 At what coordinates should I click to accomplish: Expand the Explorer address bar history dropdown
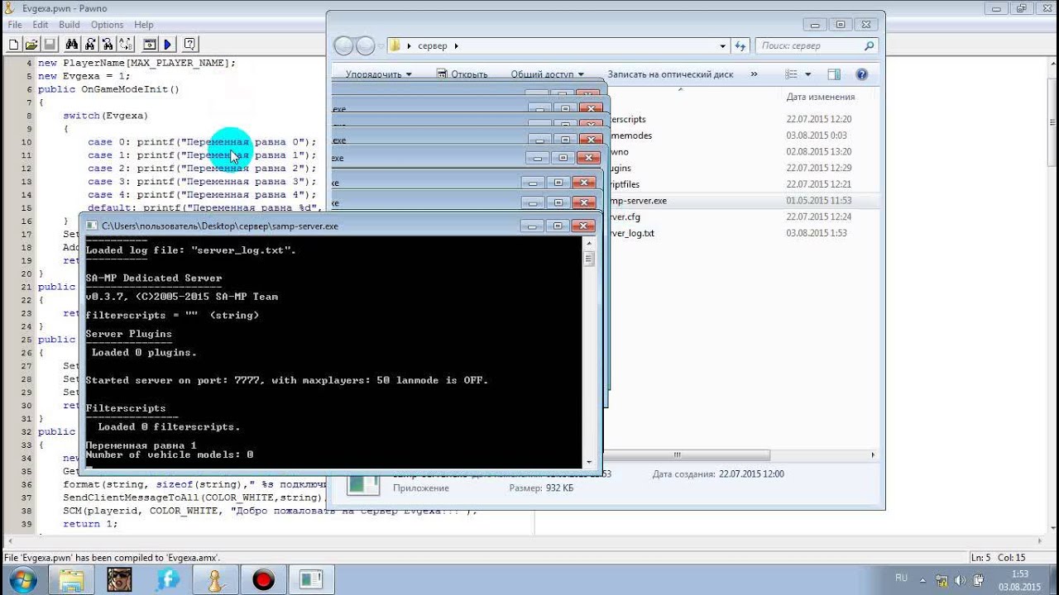[722, 46]
